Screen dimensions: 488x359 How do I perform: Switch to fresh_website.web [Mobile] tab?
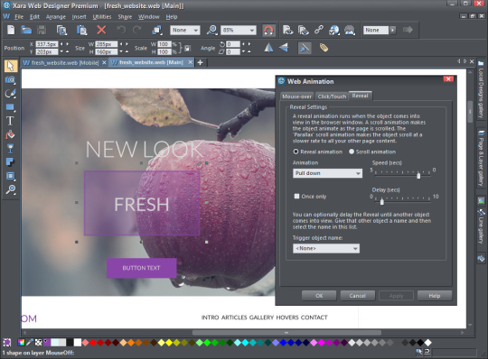[x=65, y=63]
